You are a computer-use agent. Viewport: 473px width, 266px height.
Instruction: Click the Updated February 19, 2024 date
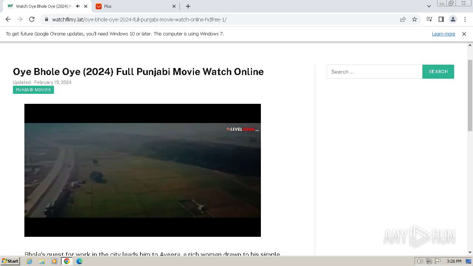click(x=42, y=82)
